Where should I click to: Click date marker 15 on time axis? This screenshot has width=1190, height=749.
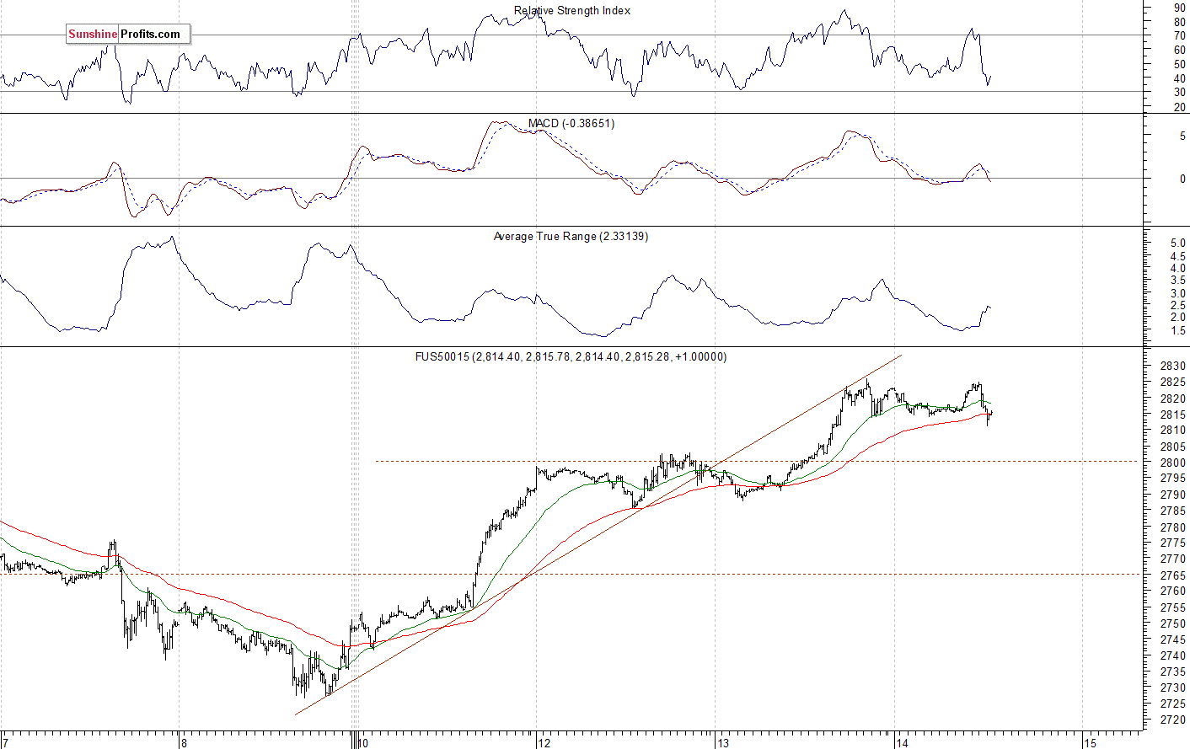1090,743
